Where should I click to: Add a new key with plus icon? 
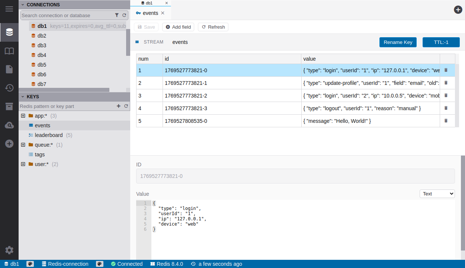[119, 106]
